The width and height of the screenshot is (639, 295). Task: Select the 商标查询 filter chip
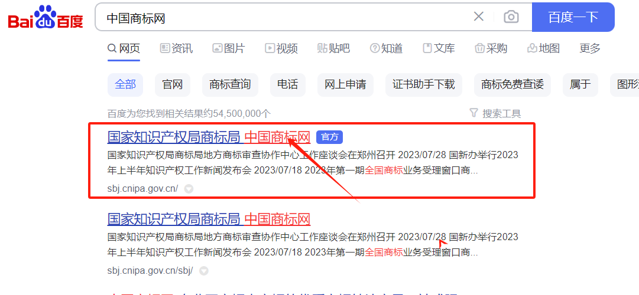[x=230, y=85]
